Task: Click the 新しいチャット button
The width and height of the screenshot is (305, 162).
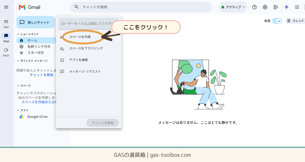Action: pyautogui.click(x=35, y=22)
